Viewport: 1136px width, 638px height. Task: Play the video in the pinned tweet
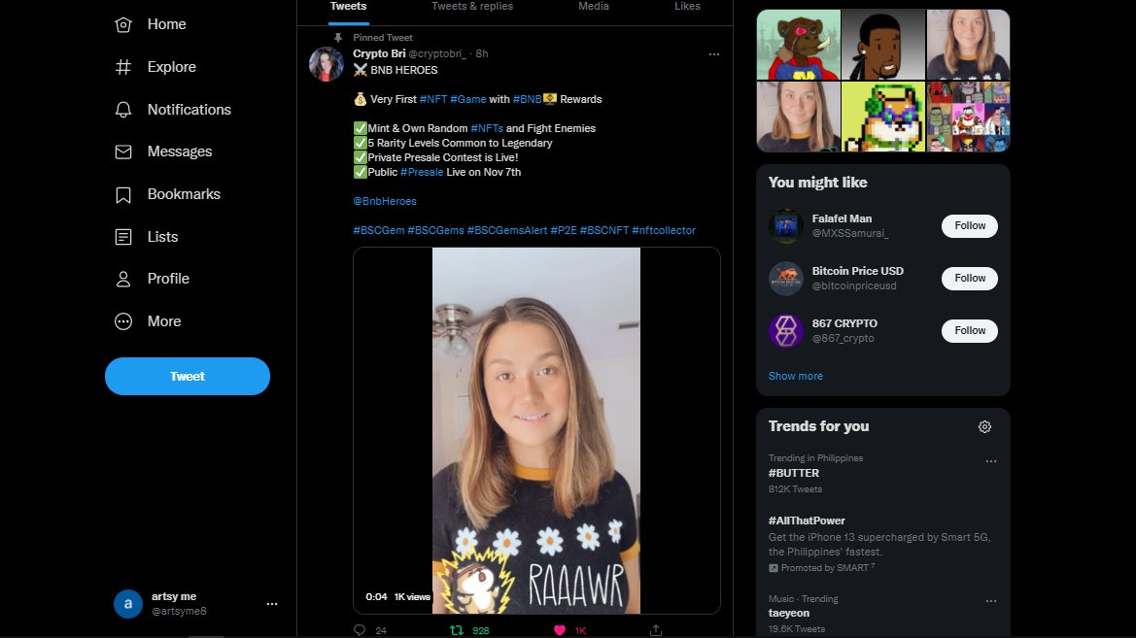[x=536, y=431]
